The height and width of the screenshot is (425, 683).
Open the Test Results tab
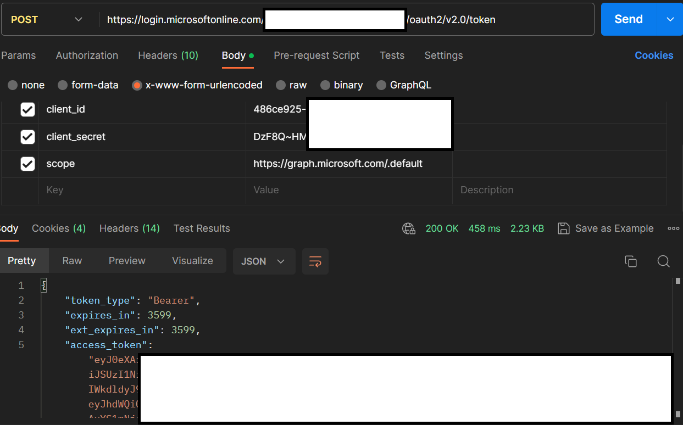coord(202,228)
